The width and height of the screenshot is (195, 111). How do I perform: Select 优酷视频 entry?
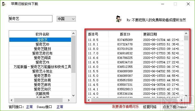pyautogui.click(x=40, y=94)
